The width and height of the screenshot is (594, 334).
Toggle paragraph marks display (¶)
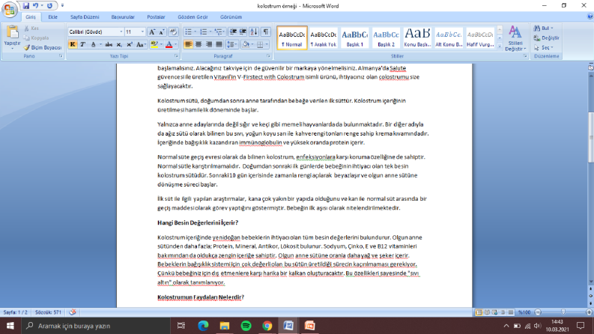pos(266,31)
